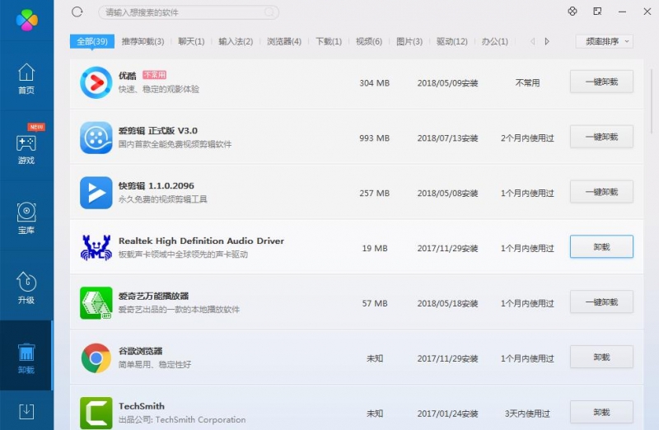This screenshot has height=430, width=659.
Task: Select the 全部(39) tab
Action: click(x=92, y=41)
